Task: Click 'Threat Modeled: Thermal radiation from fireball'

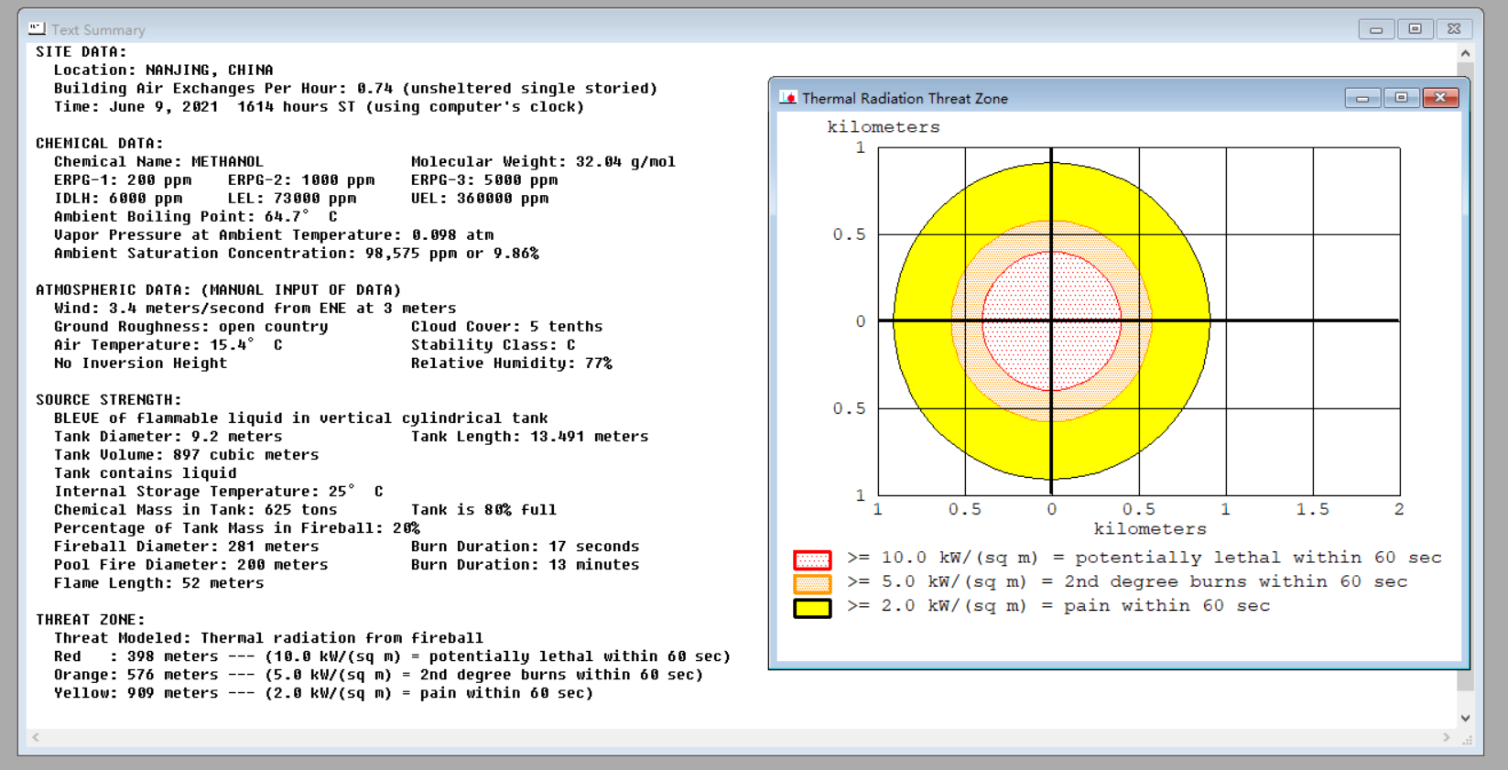Action: [x=269, y=638]
